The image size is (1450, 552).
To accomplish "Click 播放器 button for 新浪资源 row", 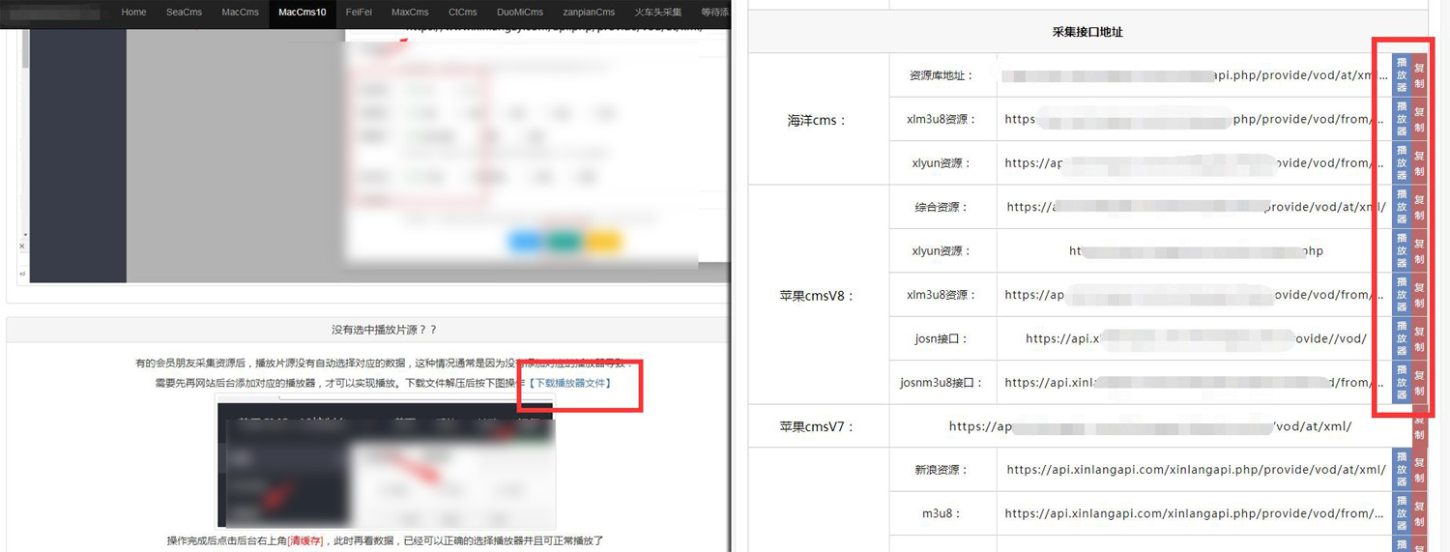I will tap(1402, 470).
